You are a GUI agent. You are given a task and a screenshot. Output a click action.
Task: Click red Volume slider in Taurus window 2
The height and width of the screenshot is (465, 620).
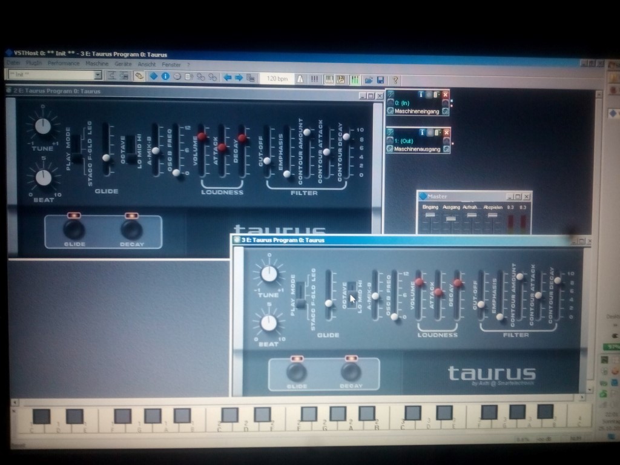pos(202,137)
